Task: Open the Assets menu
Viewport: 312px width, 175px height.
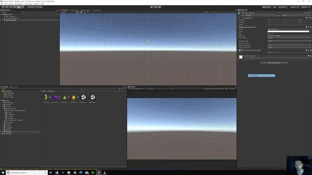Action: 11,4
